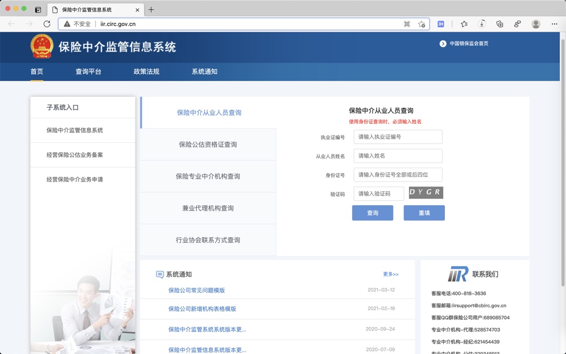Add page to favorites star icon

pyautogui.click(x=422, y=24)
